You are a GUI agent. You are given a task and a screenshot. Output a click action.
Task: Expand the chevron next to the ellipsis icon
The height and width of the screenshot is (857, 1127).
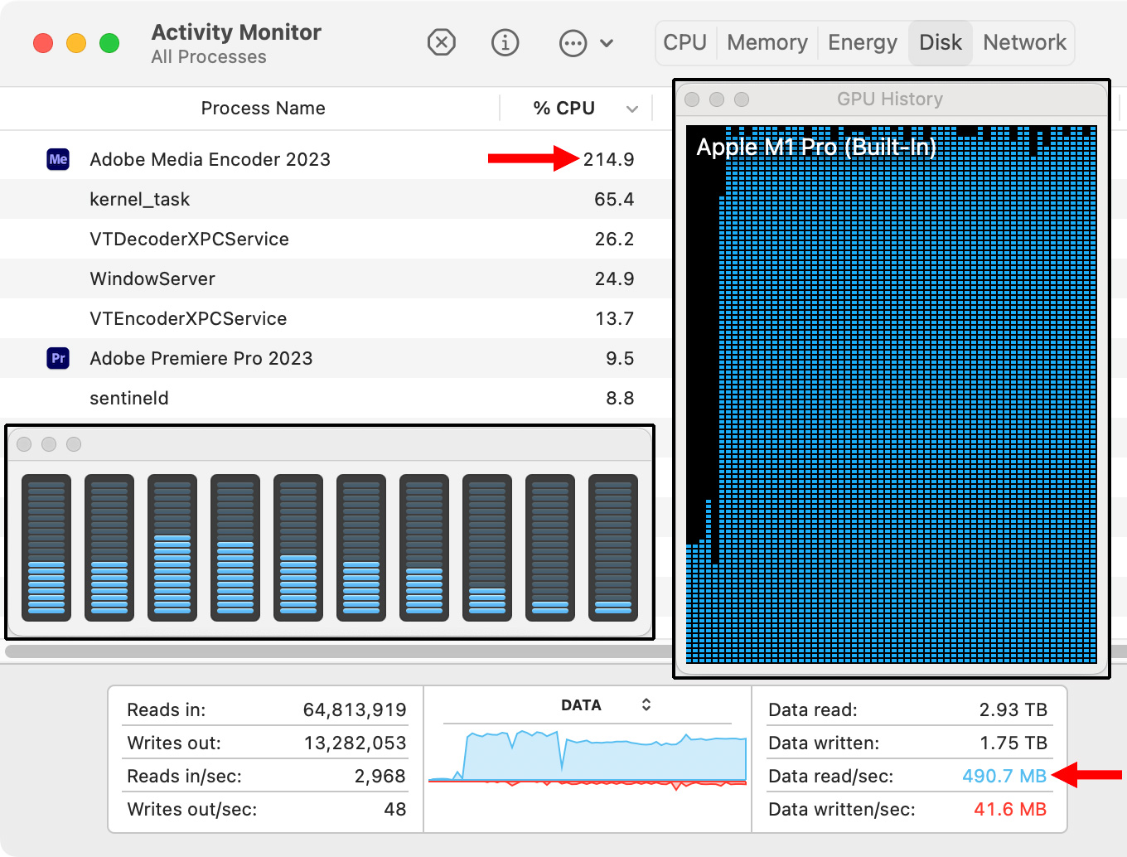tap(607, 43)
